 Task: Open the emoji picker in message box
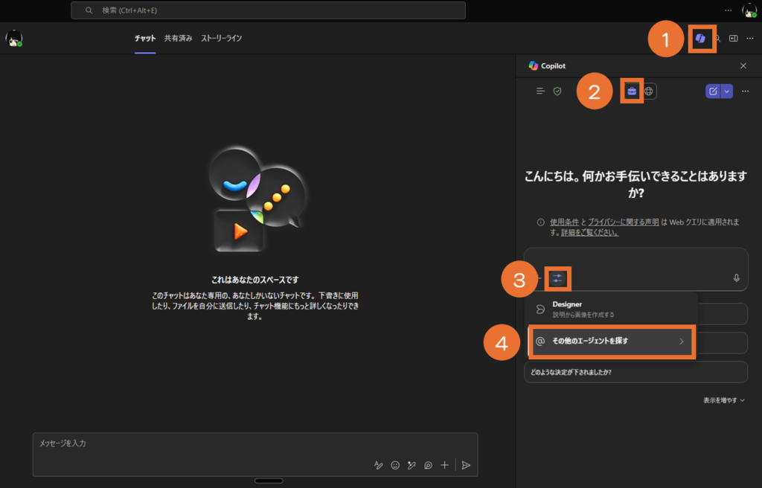(395, 465)
